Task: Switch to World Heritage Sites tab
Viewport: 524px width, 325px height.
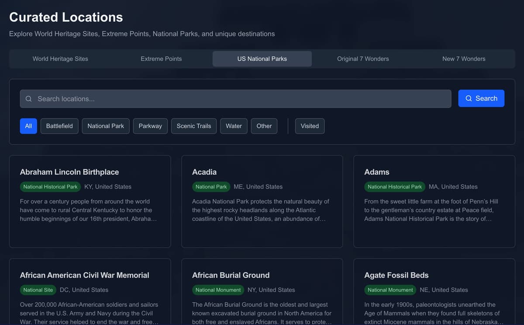Action: click(x=60, y=59)
